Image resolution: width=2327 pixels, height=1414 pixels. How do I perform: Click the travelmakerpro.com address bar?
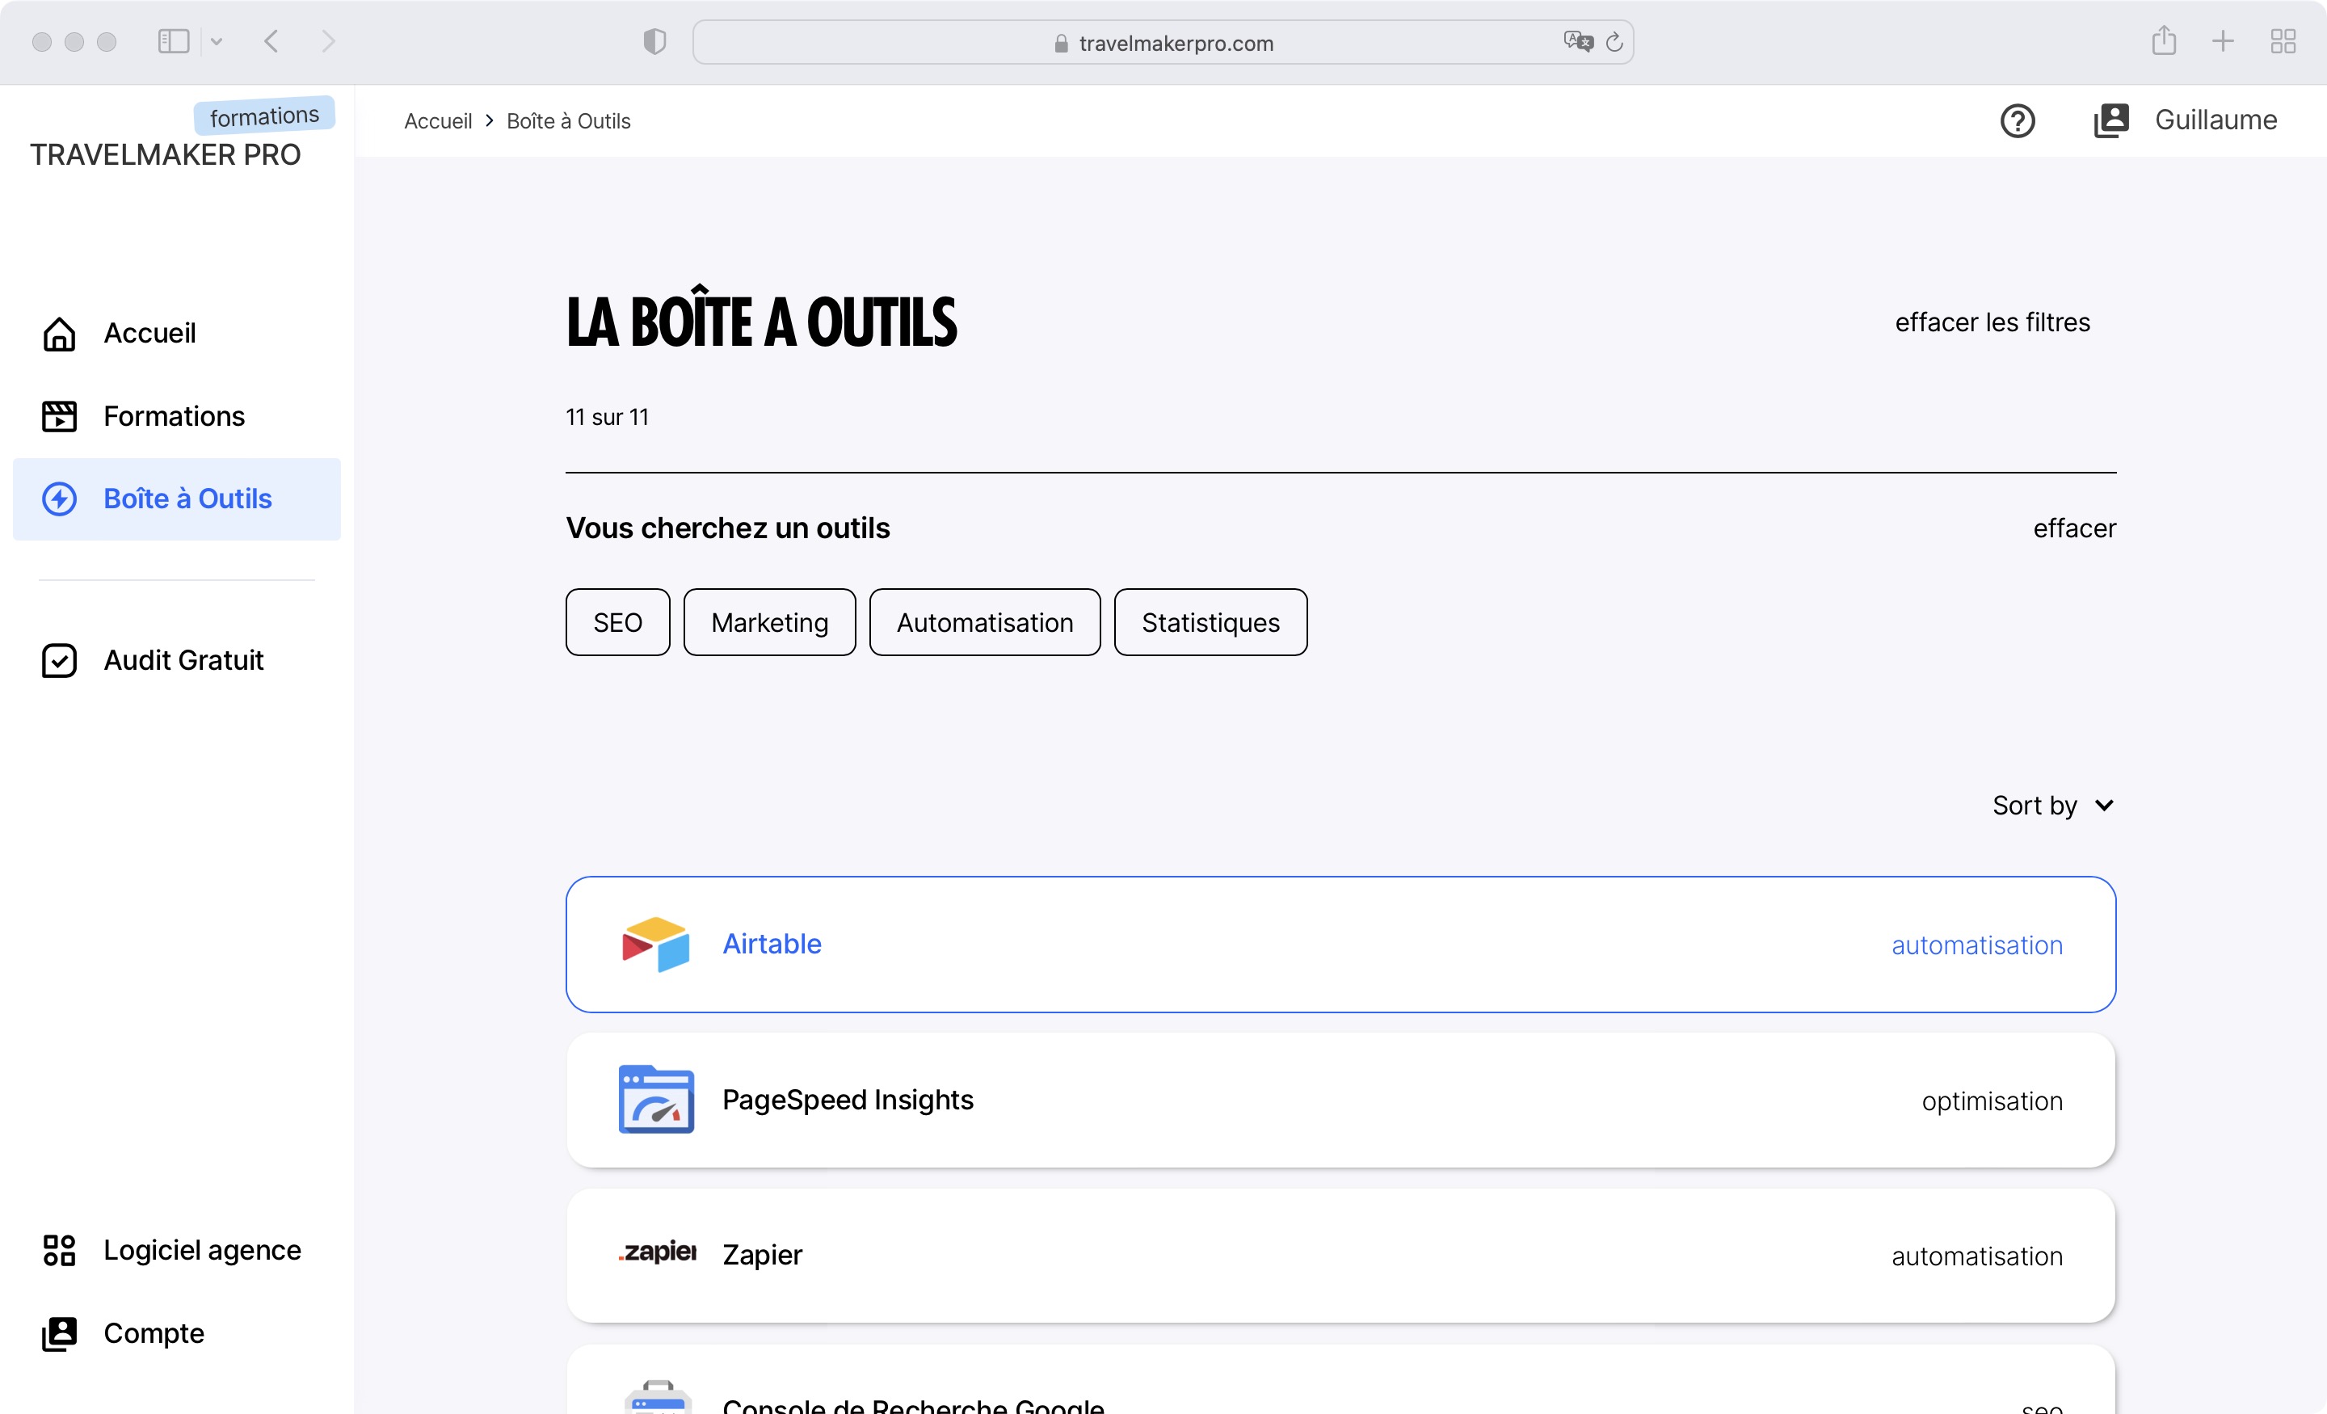point(1163,43)
